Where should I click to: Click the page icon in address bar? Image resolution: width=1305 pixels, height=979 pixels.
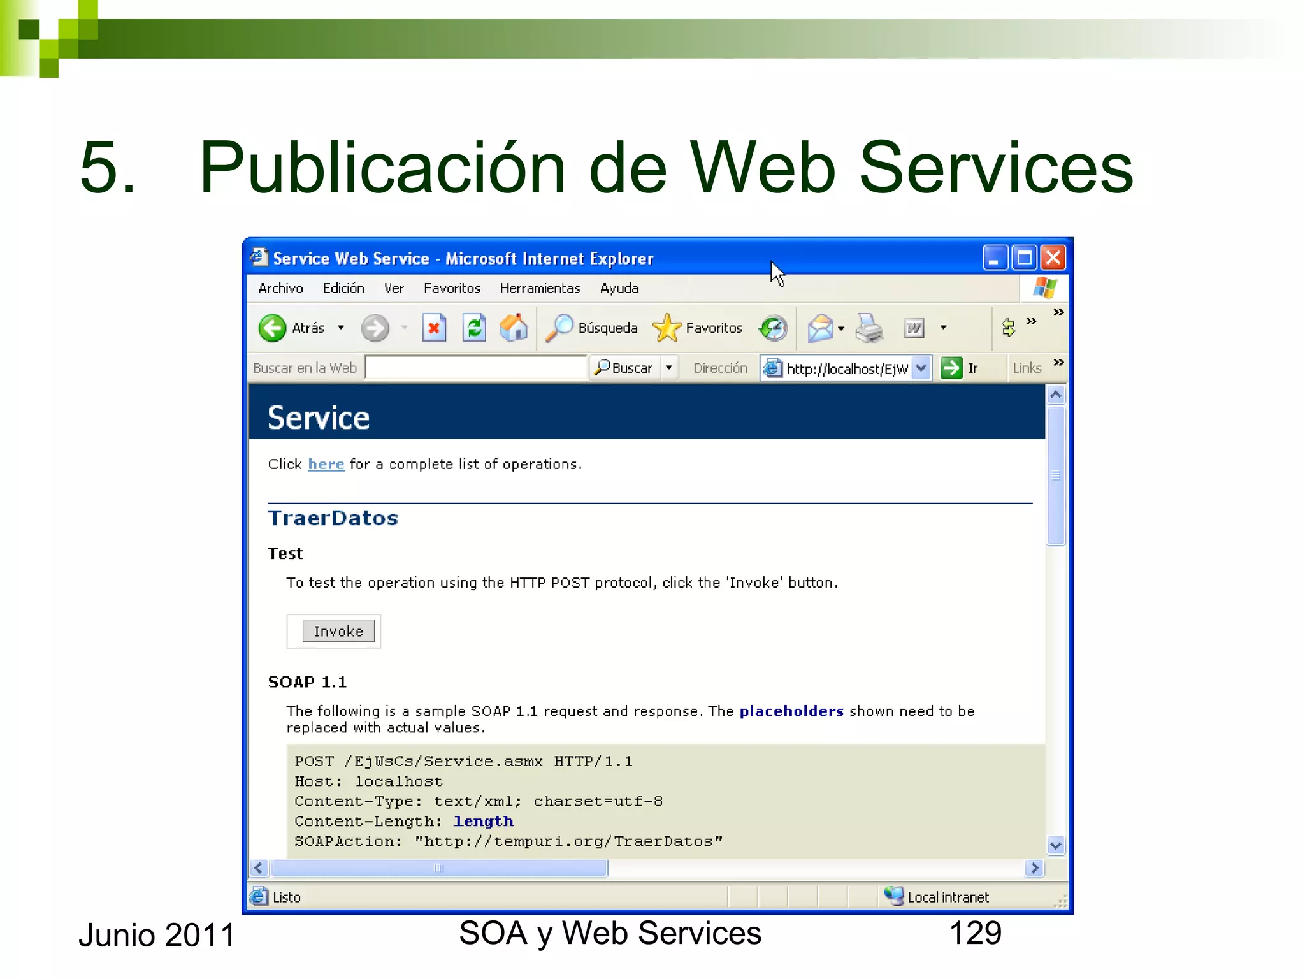tap(772, 368)
